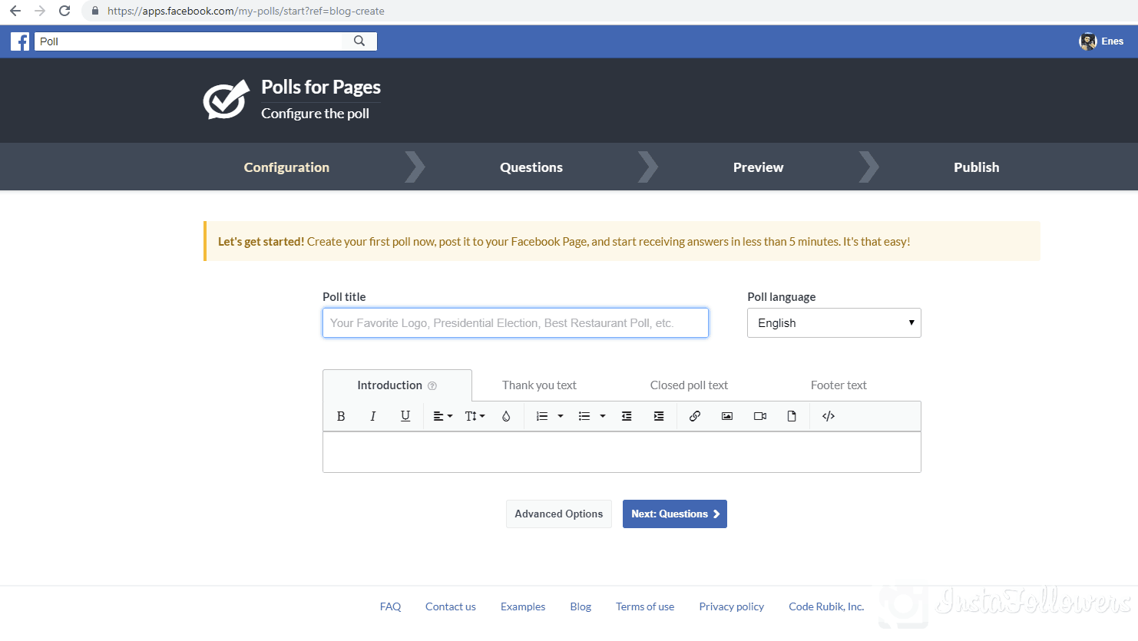Insert a hyperlink using the link icon
Image resolution: width=1138 pixels, height=641 pixels.
click(694, 415)
